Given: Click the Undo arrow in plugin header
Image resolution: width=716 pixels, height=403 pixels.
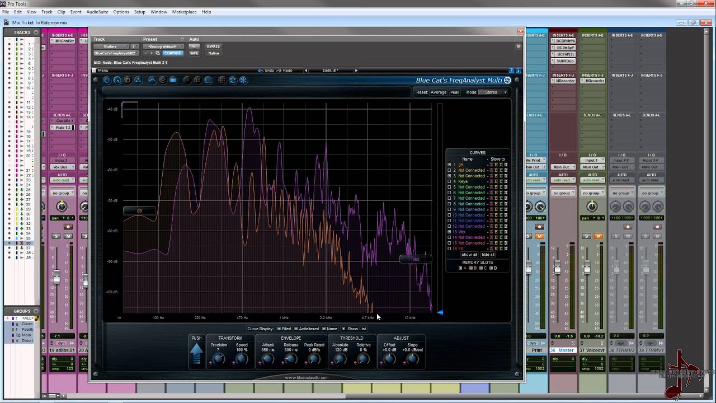Looking at the screenshot, I should click(260, 71).
